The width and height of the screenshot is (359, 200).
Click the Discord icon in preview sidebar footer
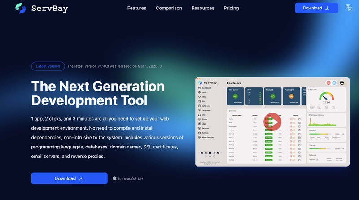[x=201, y=153]
